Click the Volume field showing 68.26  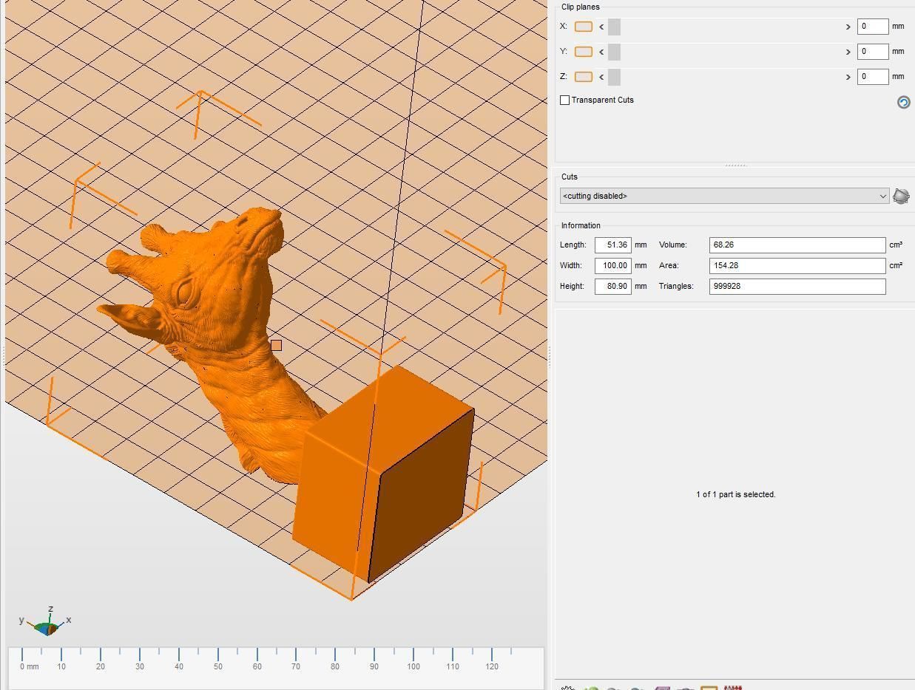pyautogui.click(x=797, y=245)
